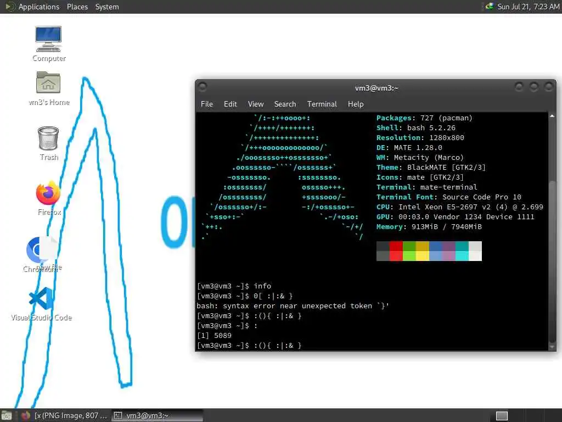Click the cyan color block in neofetch
562x422 pixels.
pos(462,251)
